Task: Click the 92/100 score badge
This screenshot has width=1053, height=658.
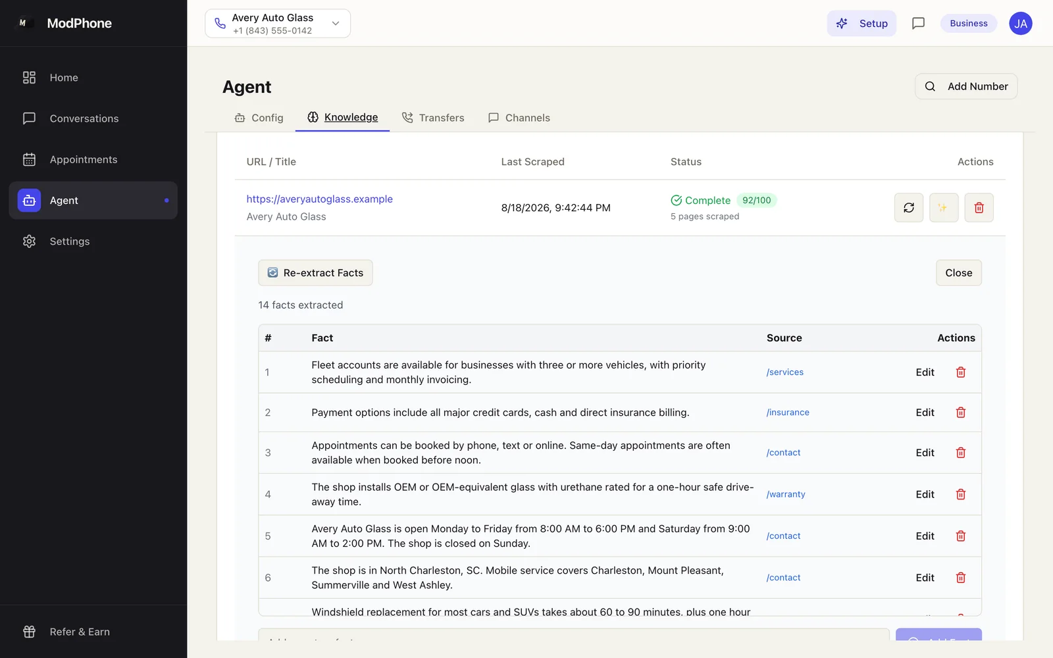Action: coord(756,200)
